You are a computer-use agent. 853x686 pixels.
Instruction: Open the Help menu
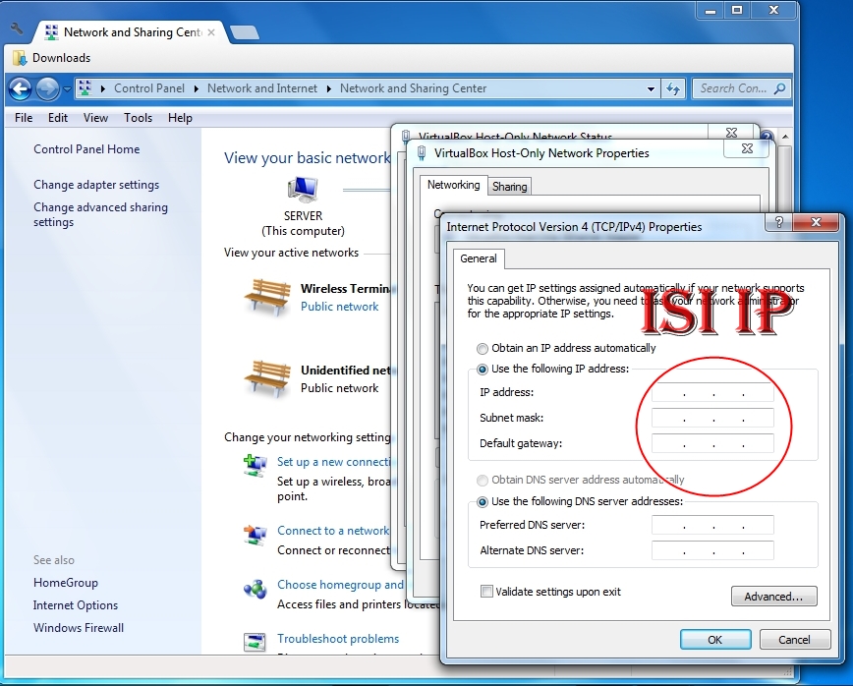(180, 118)
